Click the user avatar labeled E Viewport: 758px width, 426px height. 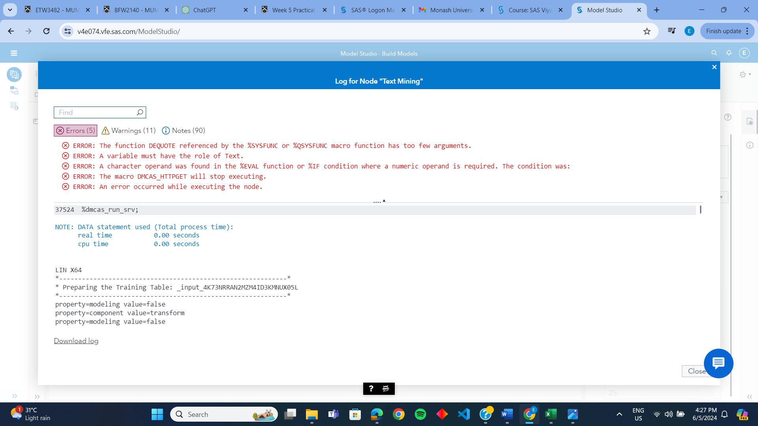click(744, 52)
